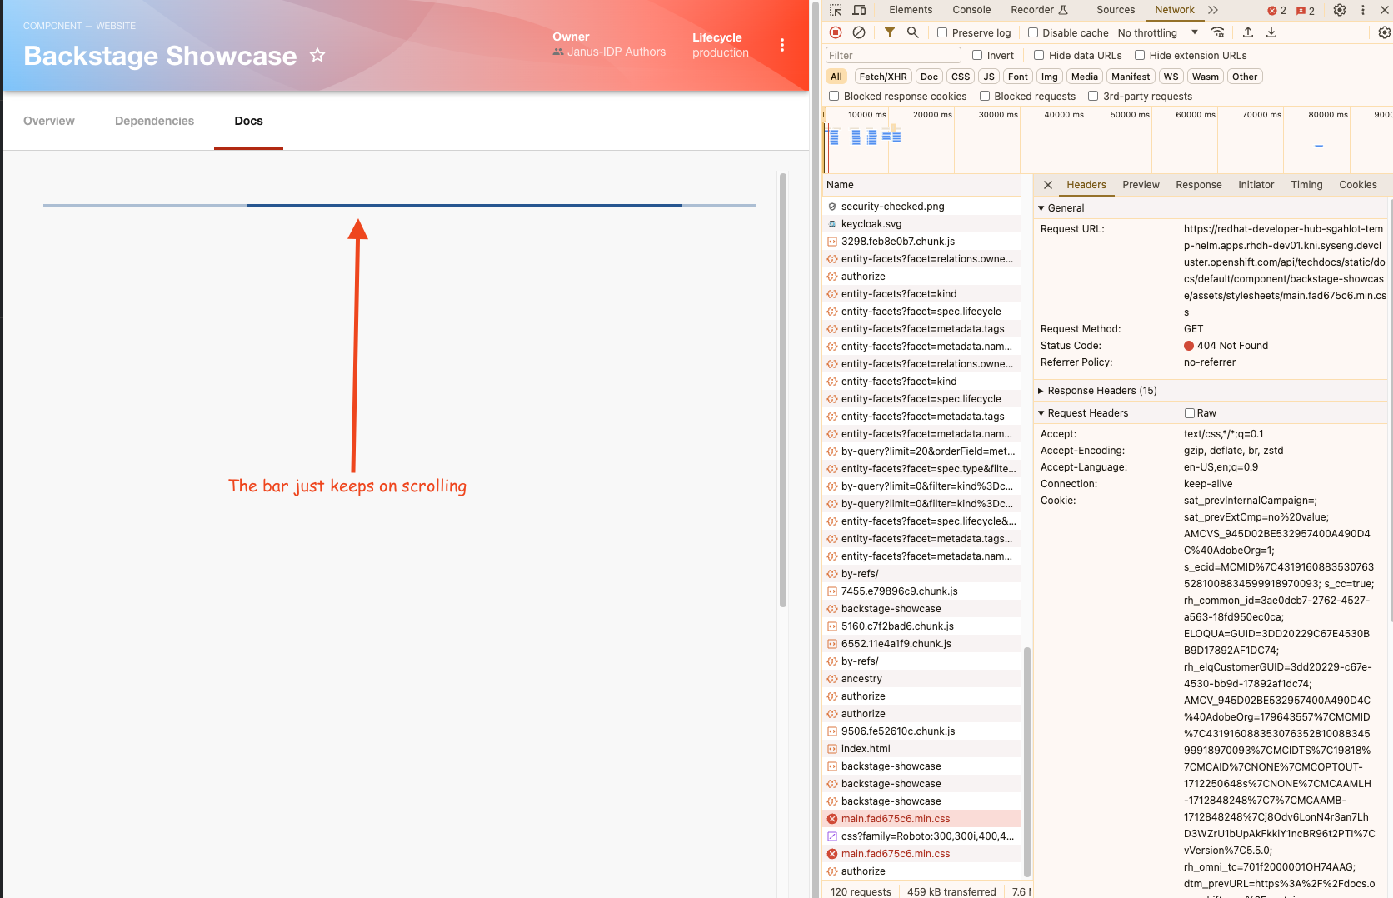Stop recording network log

836,32
